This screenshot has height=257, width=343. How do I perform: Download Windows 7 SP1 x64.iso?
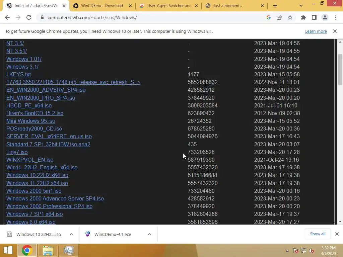click(x=35, y=214)
